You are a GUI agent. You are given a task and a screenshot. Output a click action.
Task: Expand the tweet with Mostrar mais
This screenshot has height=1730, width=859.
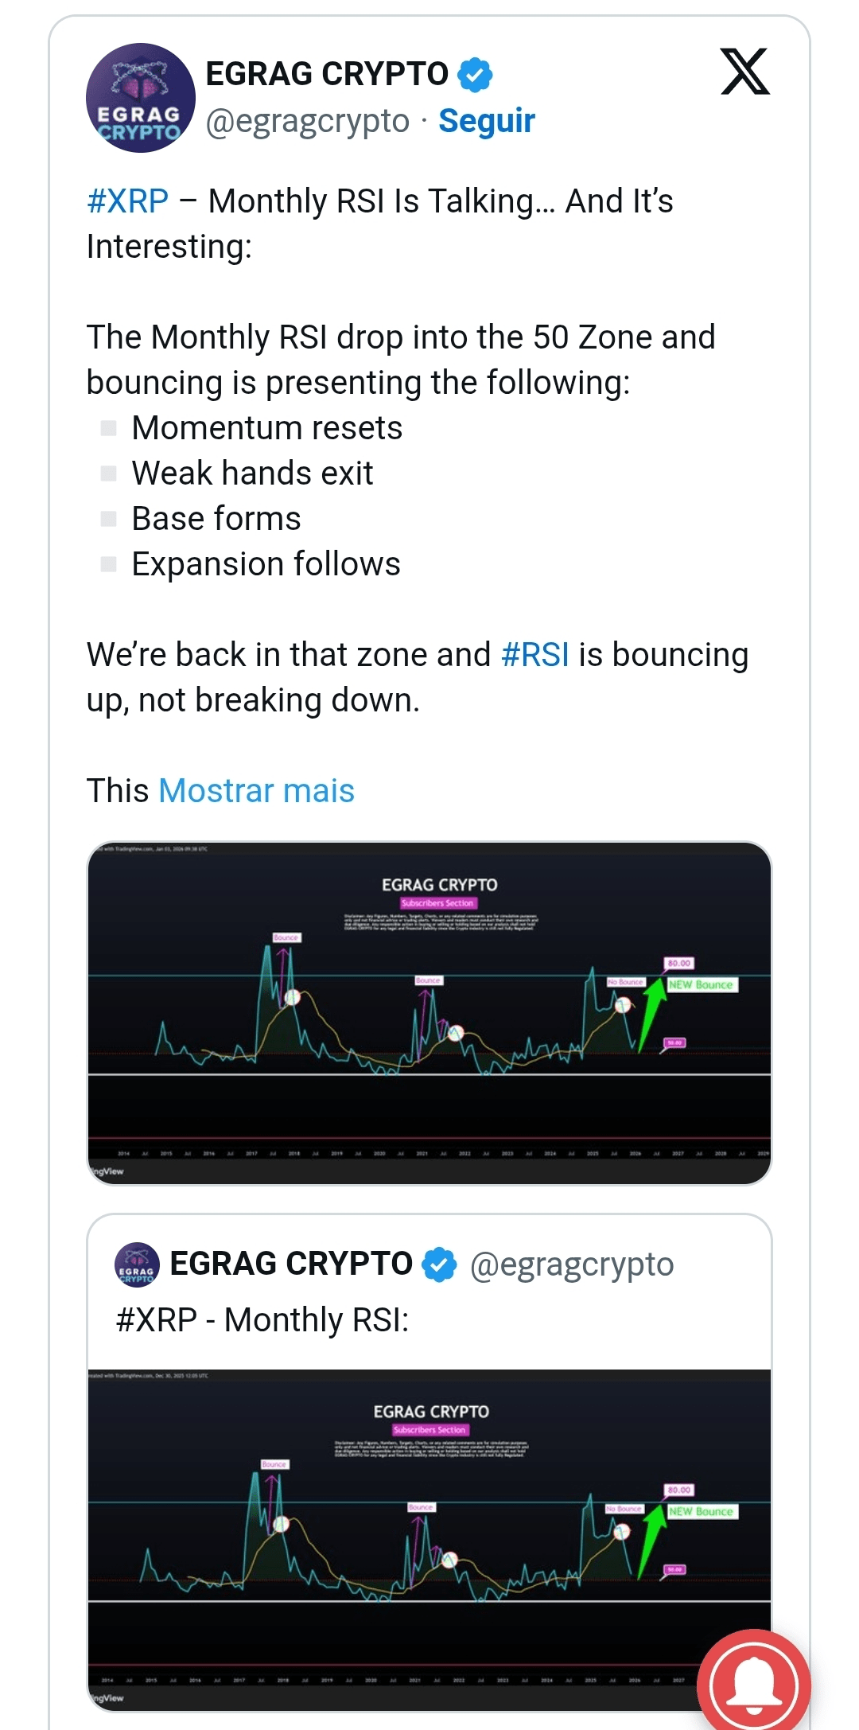coord(256,791)
